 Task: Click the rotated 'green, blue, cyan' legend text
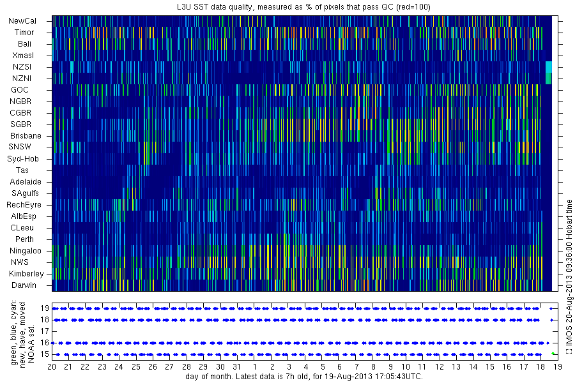click(x=14, y=333)
